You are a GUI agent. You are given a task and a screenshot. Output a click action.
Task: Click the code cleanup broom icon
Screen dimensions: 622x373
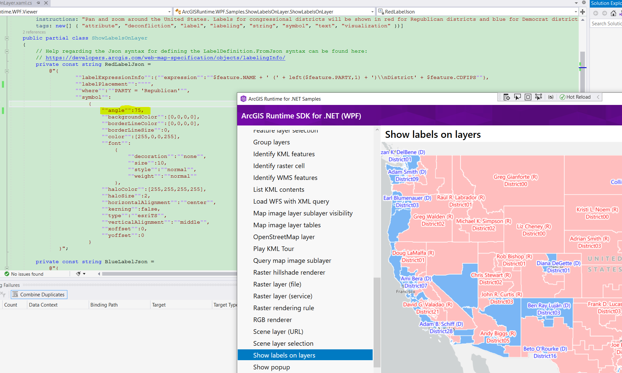[x=78, y=274]
